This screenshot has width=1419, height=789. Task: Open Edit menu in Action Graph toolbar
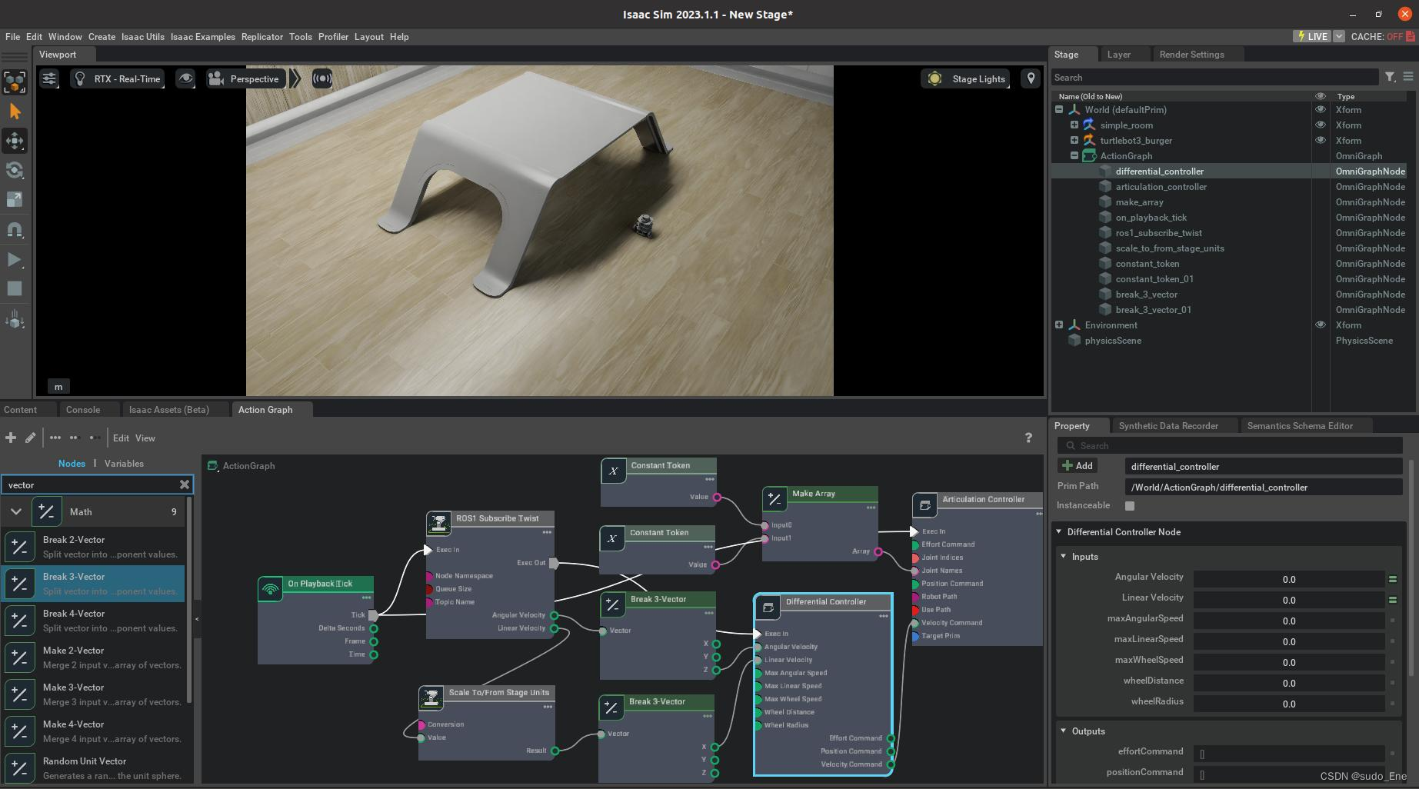click(x=121, y=438)
